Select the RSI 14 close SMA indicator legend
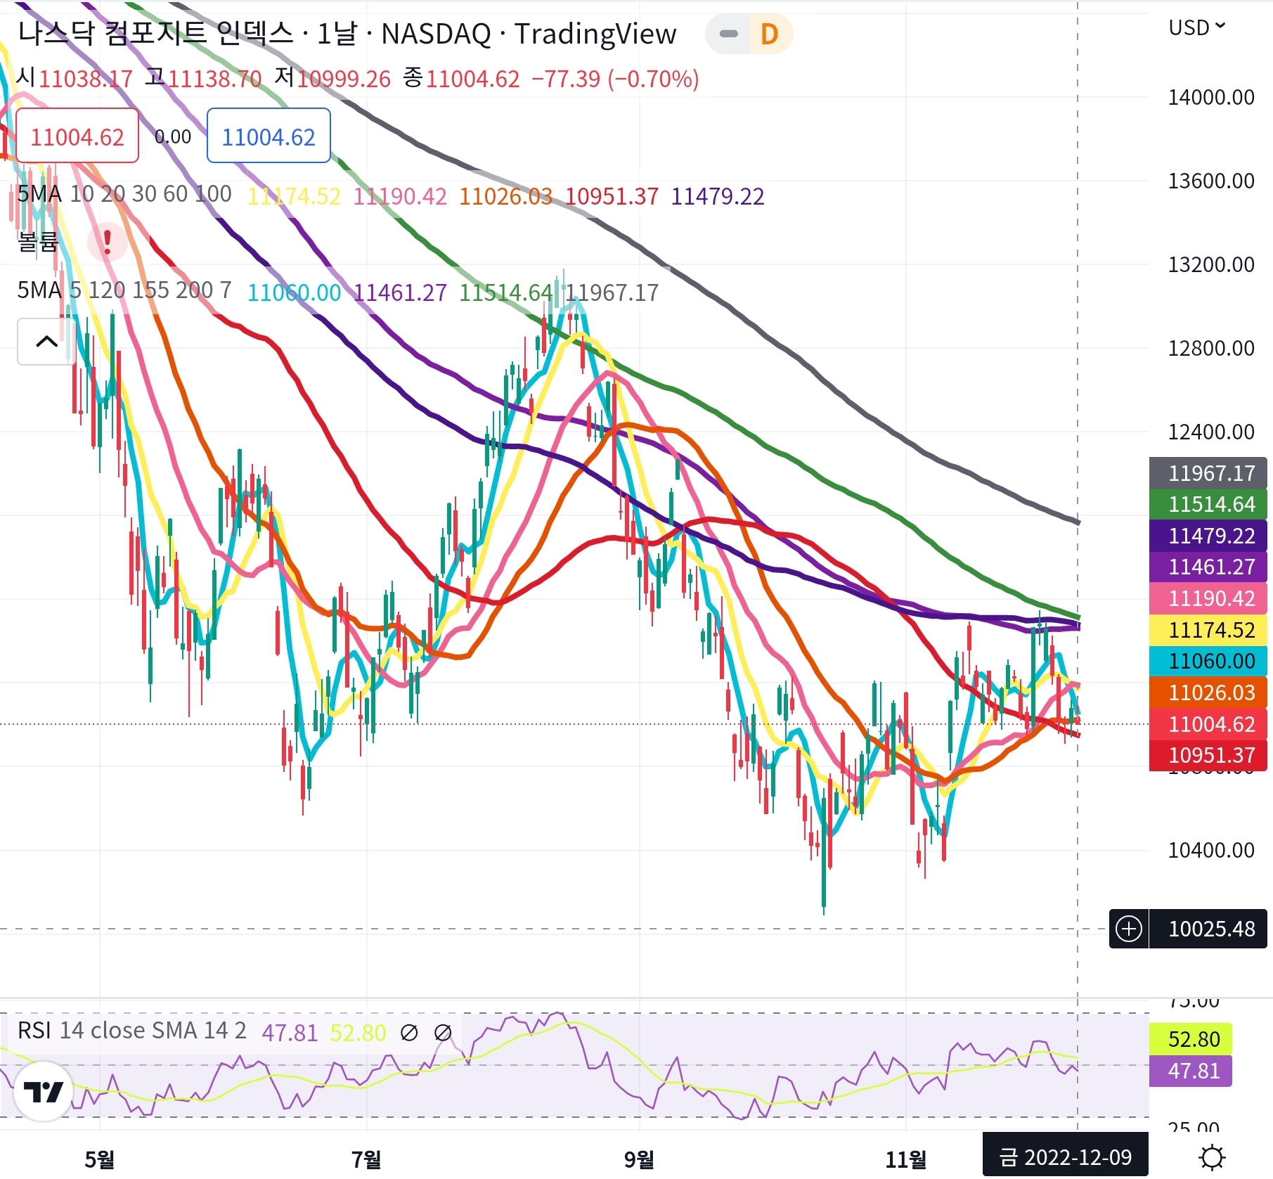Screen dimensions: 1273x1179 [132, 1031]
